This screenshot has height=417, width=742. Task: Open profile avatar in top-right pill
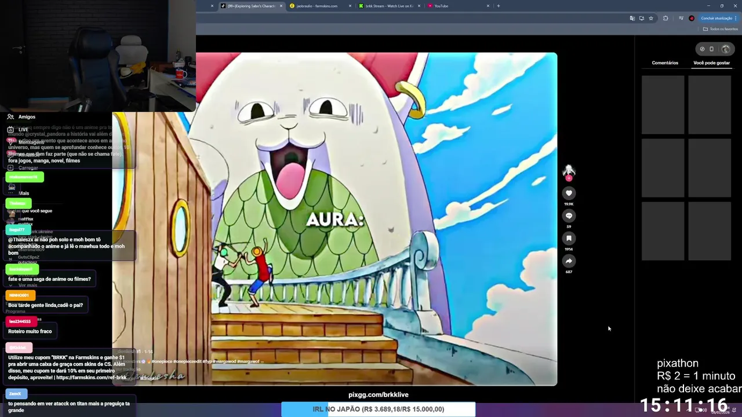point(725,49)
